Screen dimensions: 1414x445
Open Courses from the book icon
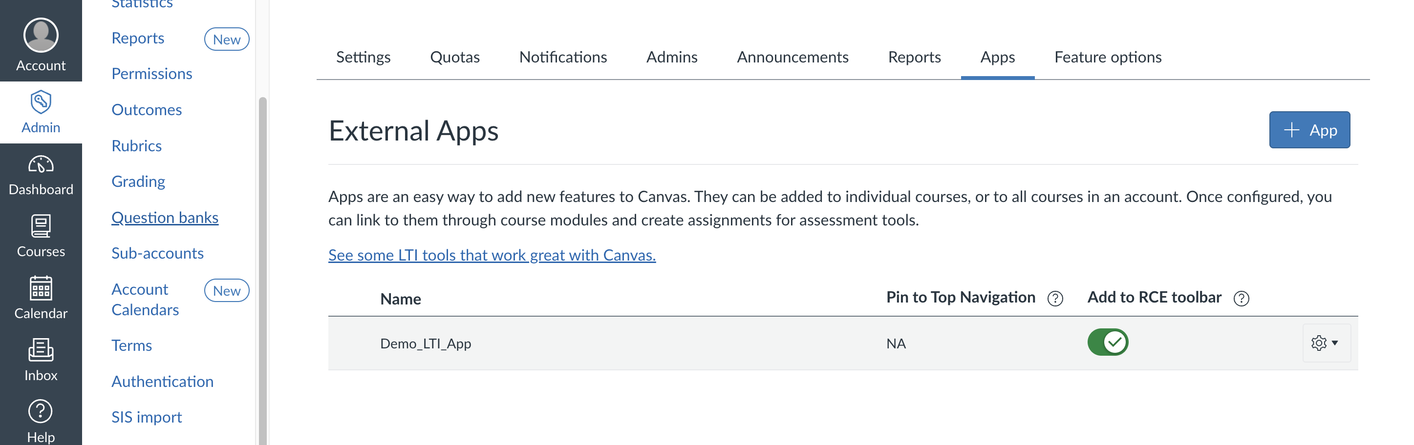[41, 226]
